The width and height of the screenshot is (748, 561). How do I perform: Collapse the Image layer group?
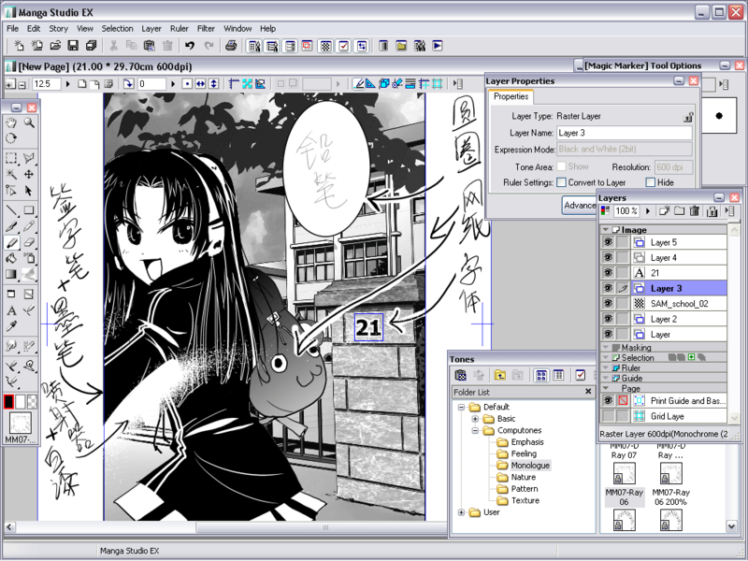point(606,230)
